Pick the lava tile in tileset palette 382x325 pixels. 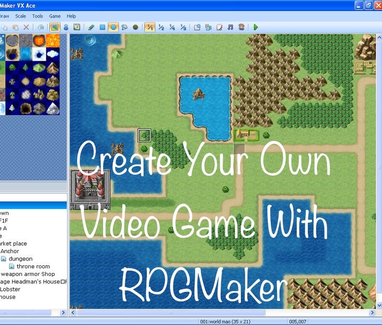(x=53, y=40)
